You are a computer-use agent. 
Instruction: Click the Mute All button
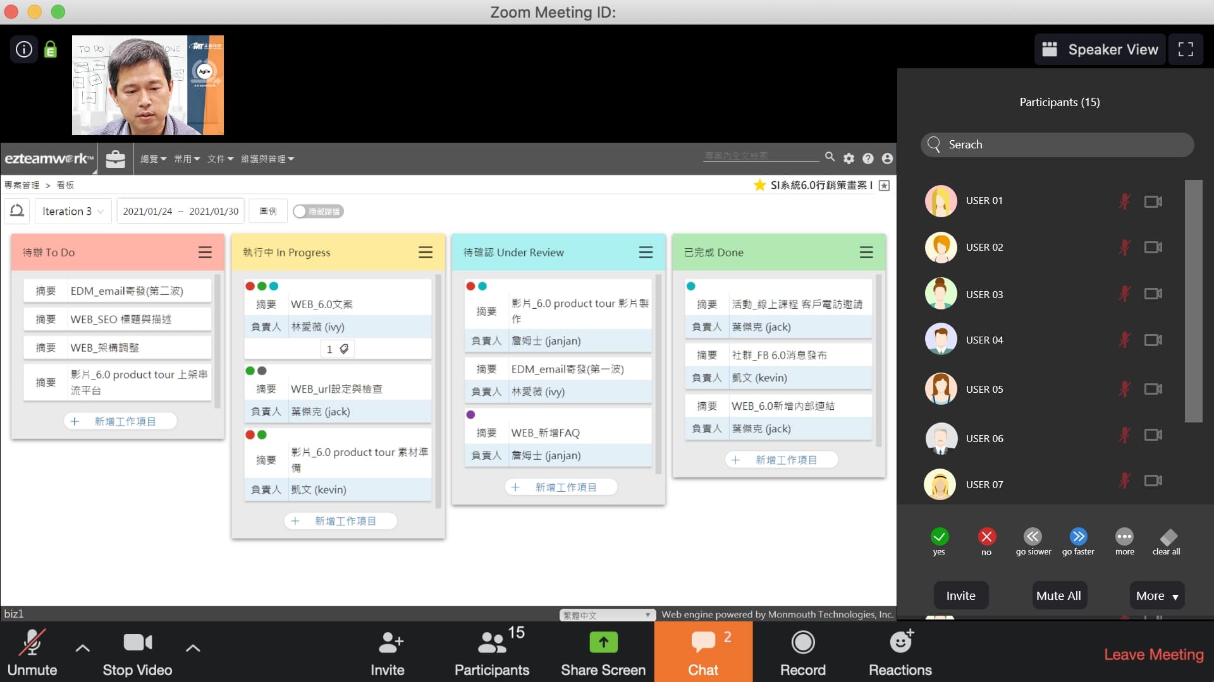pos(1058,595)
